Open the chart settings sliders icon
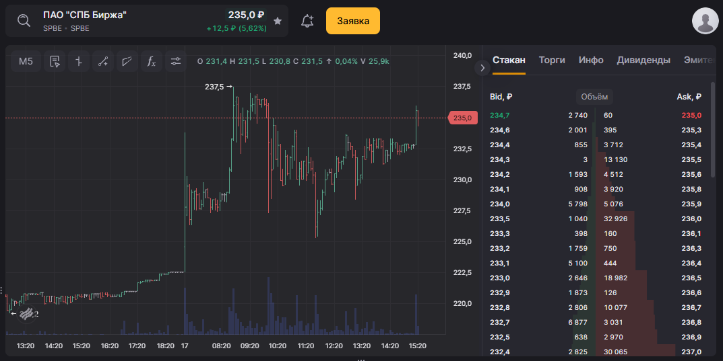This screenshot has width=723, height=361. (x=176, y=61)
